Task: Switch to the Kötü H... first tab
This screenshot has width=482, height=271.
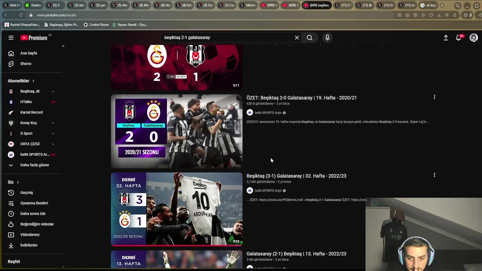Action: 12,5
